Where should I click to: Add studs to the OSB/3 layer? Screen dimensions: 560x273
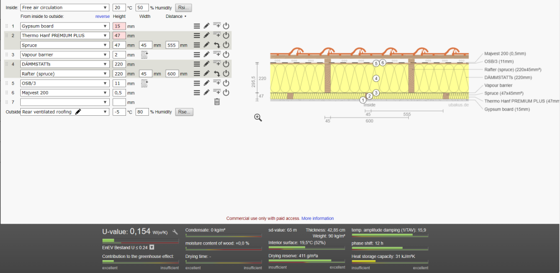144,83
